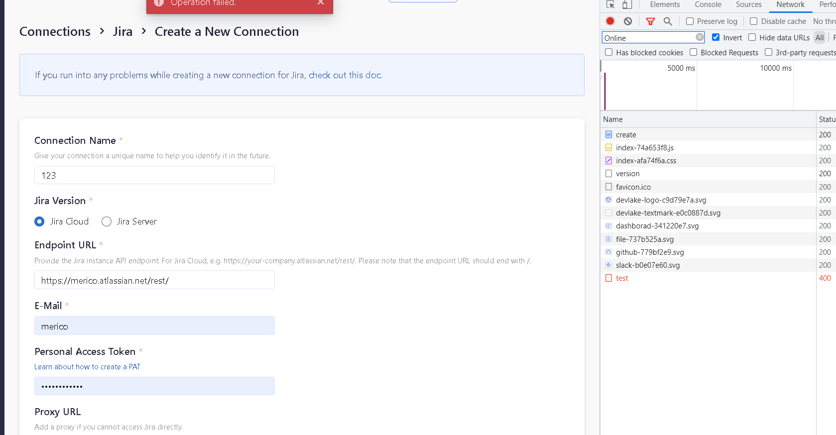The height and width of the screenshot is (435, 836).
Task: Click the inspect element cursor icon
Action: pyautogui.click(x=610, y=4)
